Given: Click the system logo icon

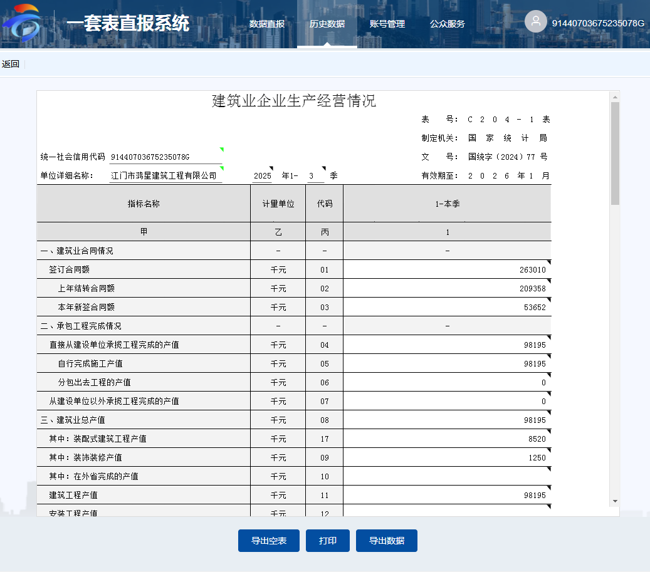Looking at the screenshot, I should (x=22, y=23).
